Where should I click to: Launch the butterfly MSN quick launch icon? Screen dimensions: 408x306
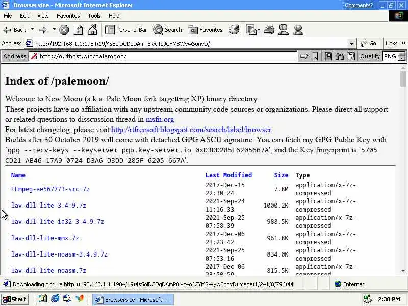80,299
